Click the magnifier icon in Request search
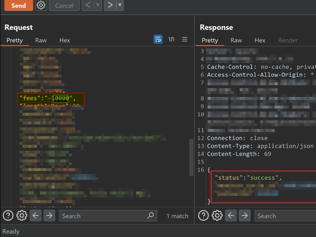The image size is (316, 237). click(x=150, y=216)
